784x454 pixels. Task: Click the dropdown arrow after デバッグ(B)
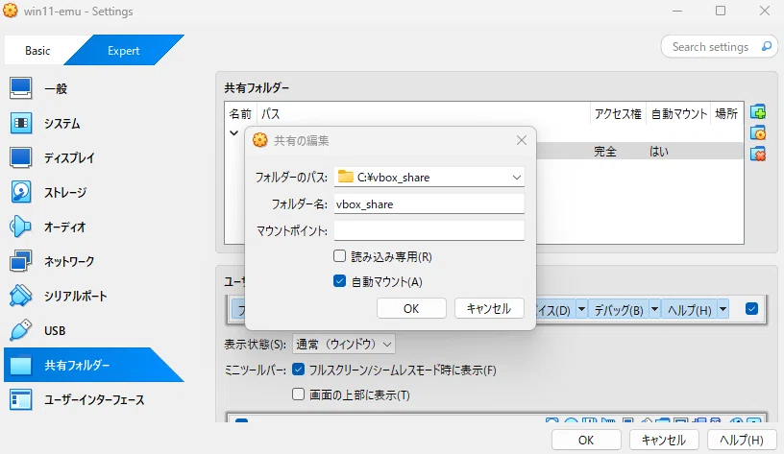click(654, 310)
